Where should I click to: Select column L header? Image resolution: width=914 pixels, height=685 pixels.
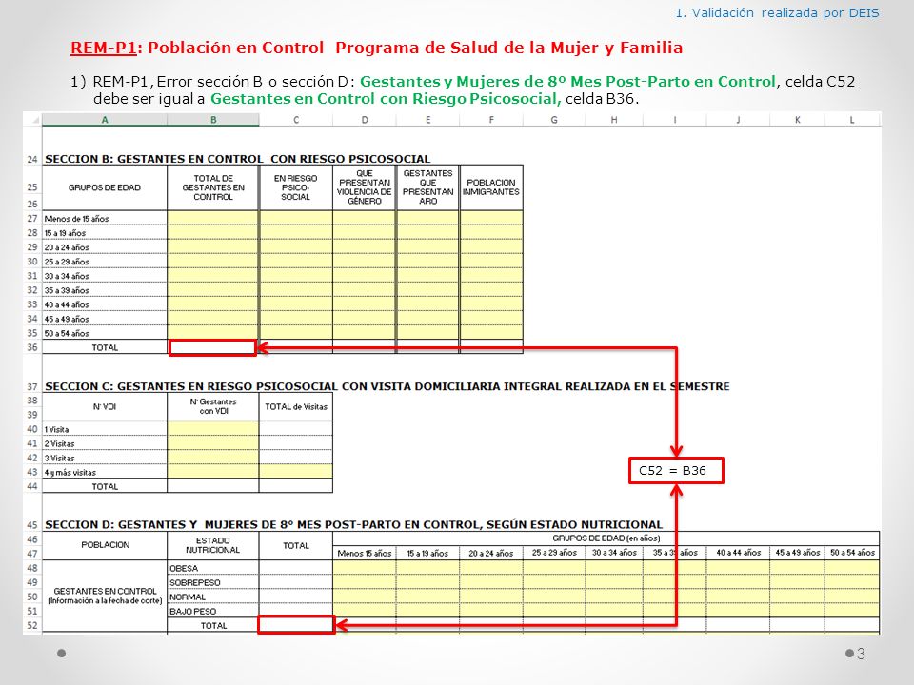pyautogui.click(x=851, y=120)
